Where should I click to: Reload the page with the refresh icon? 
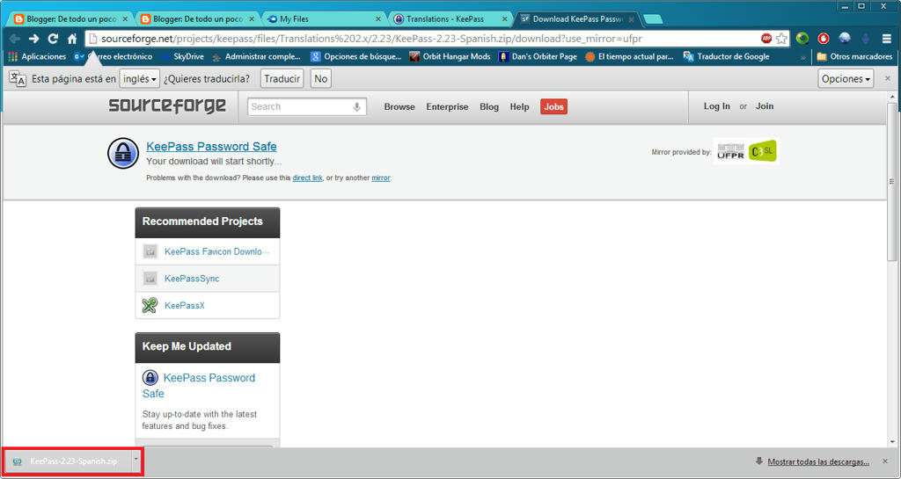point(53,39)
